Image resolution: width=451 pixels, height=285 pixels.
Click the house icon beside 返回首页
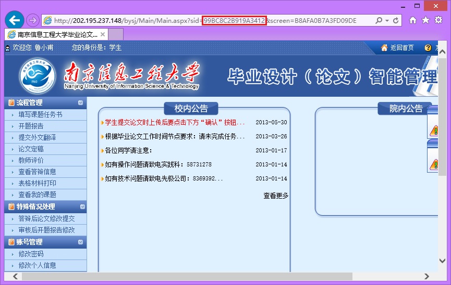point(384,48)
